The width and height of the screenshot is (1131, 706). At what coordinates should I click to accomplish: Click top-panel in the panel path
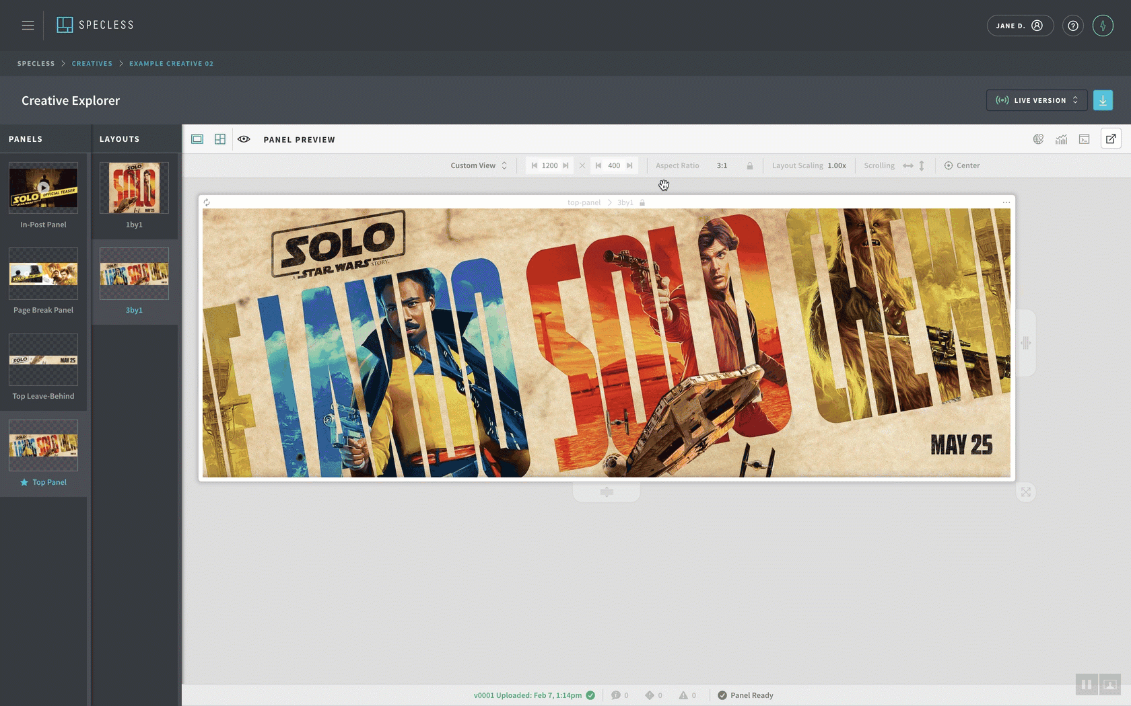(x=584, y=202)
